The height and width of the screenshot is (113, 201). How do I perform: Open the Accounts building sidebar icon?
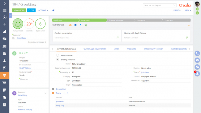(x=5, y=53)
